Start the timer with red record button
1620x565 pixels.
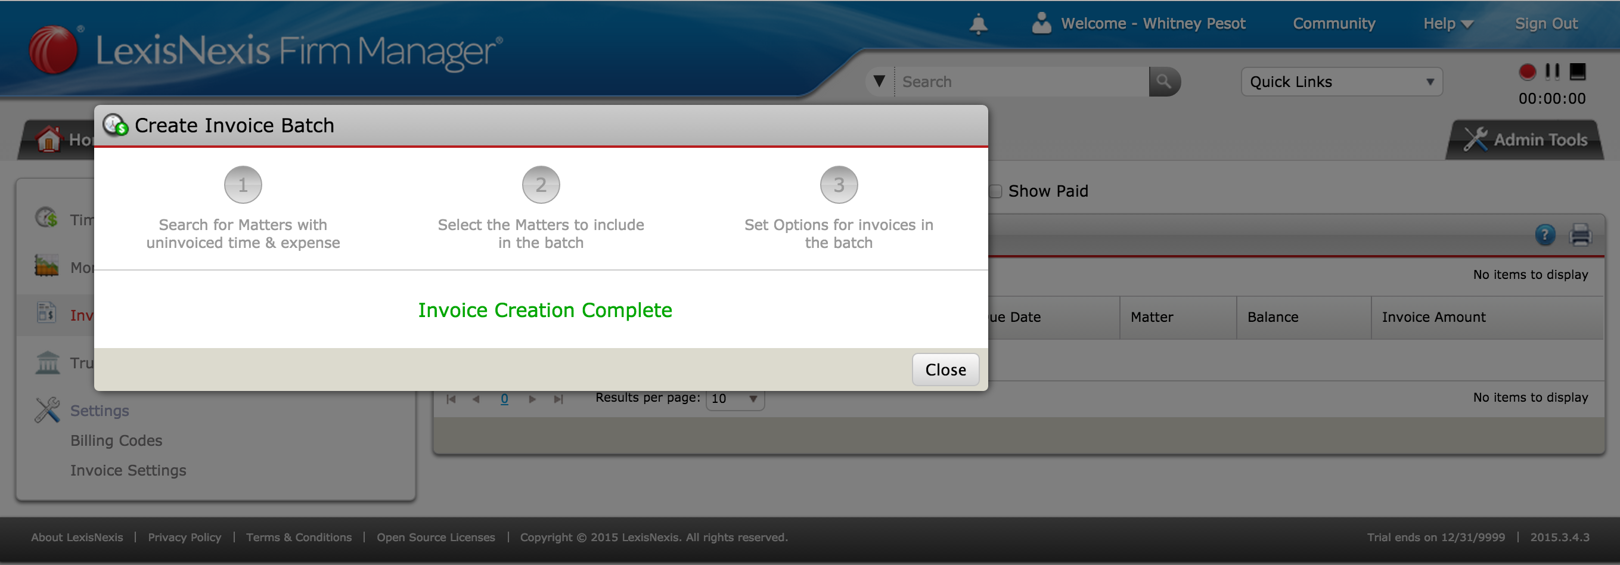click(1527, 72)
